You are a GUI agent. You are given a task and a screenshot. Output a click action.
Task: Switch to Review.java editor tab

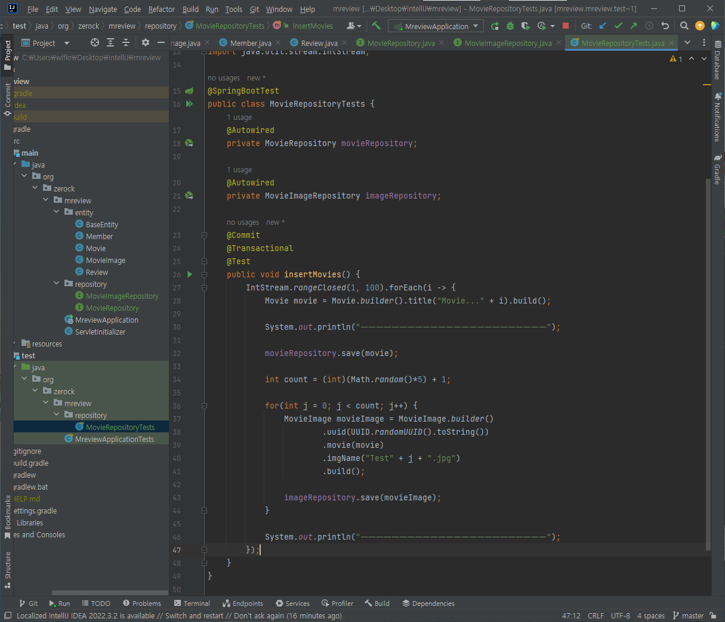pyautogui.click(x=319, y=43)
